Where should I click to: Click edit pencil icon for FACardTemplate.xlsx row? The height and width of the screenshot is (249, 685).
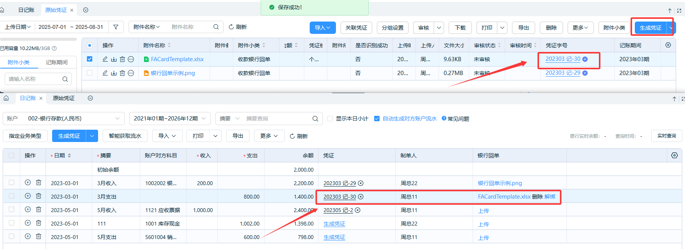click(105, 59)
